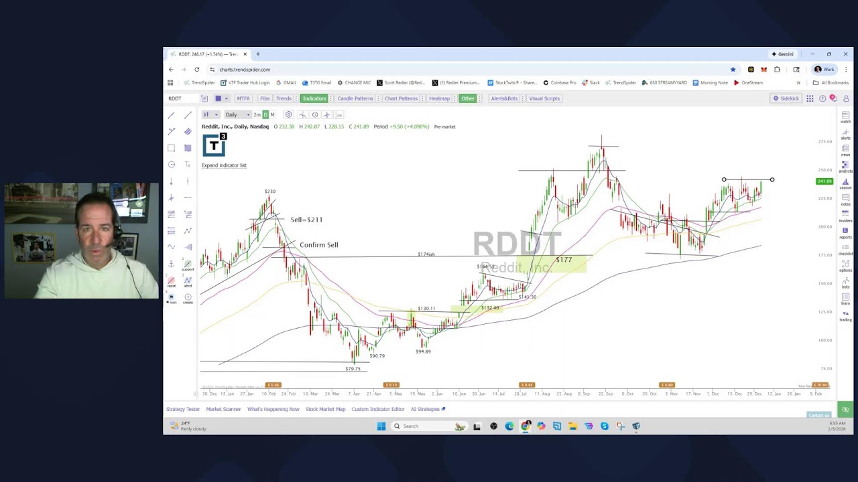This screenshot has width=858, height=482.
Task: Click the Visual Scripts button
Action: 544,98
